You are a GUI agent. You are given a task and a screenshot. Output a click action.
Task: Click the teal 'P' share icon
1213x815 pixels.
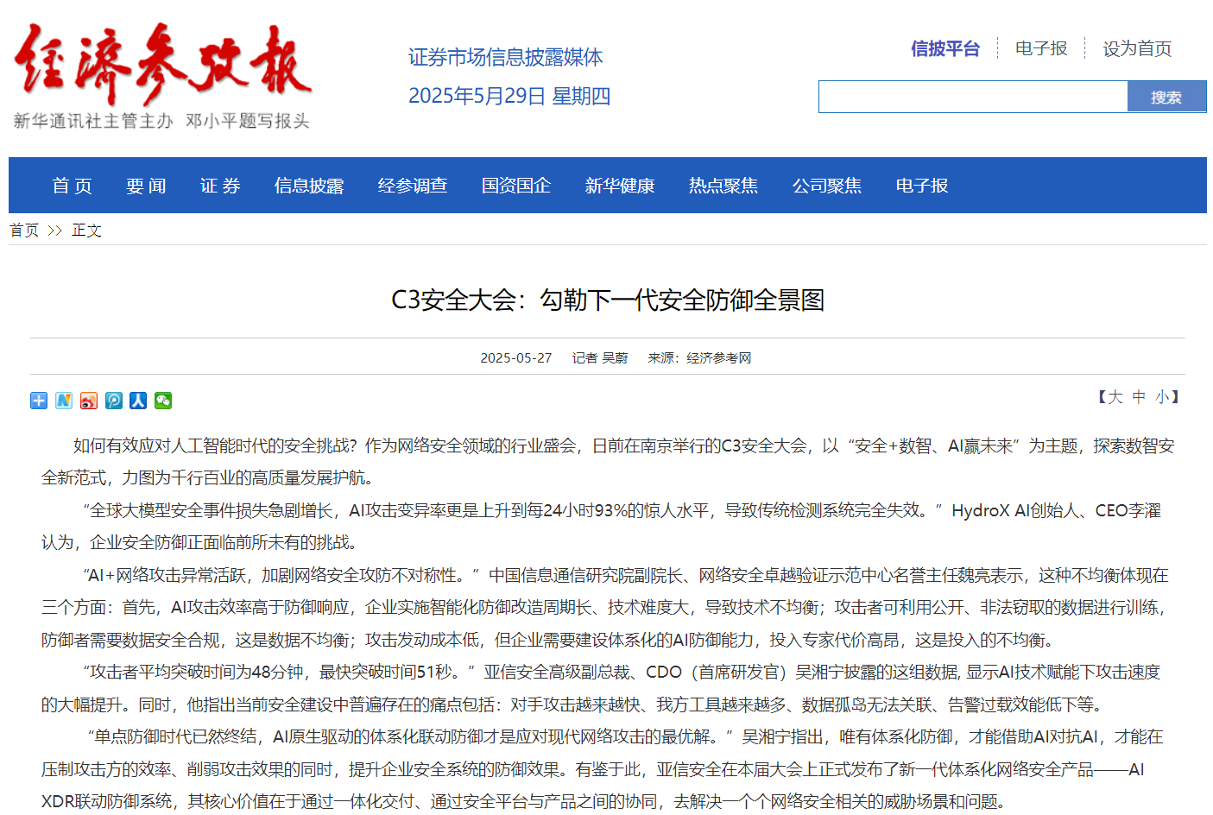[x=114, y=401]
